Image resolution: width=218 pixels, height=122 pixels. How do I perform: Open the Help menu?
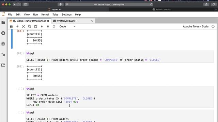click(78, 15)
